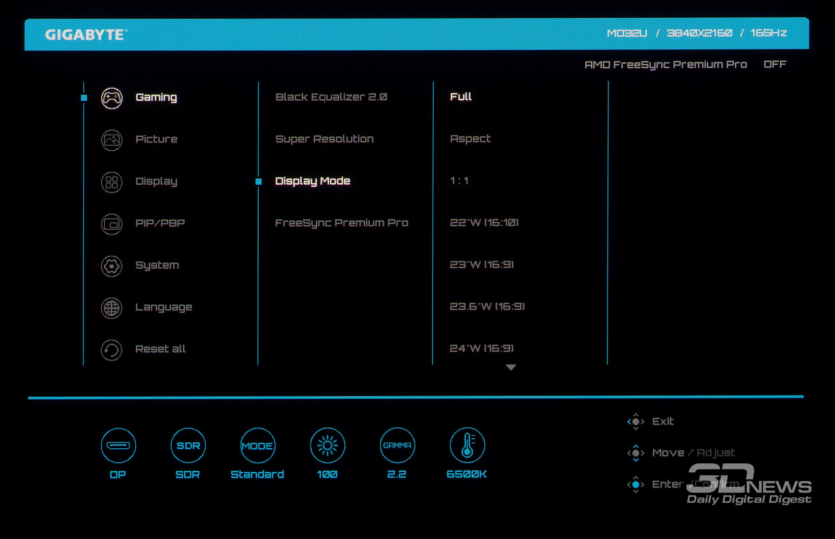
Task: Click the color temperature thermometer icon
Action: 468,445
